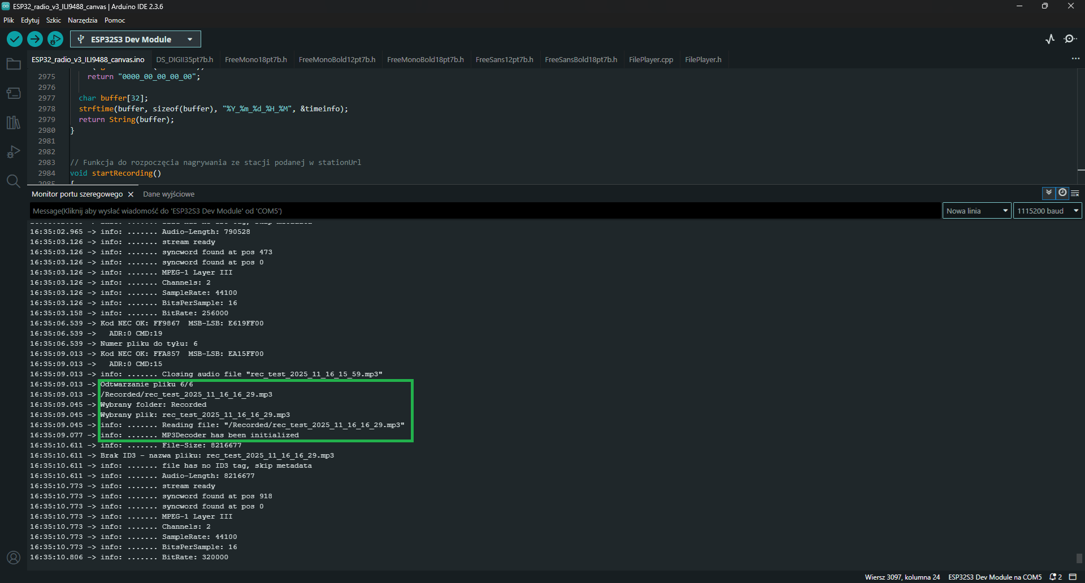Start debugging with the debug button

tap(55, 39)
